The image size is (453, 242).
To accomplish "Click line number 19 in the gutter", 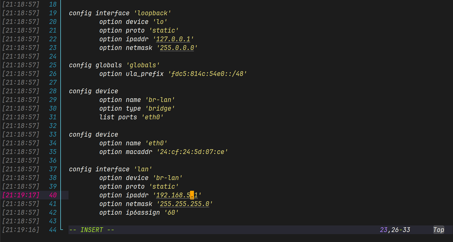I will [53, 13].
